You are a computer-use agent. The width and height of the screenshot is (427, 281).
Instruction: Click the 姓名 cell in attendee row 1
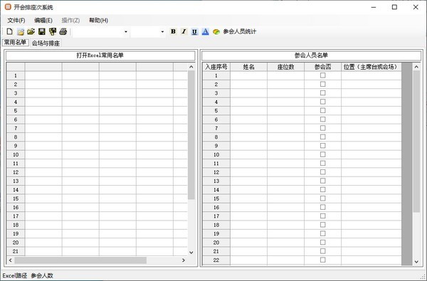click(248, 75)
